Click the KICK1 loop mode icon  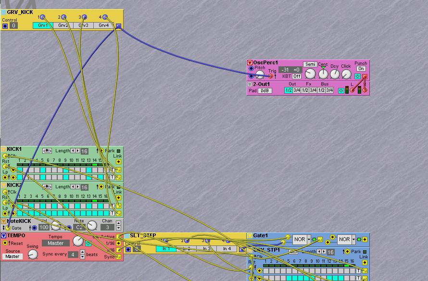(x=47, y=151)
